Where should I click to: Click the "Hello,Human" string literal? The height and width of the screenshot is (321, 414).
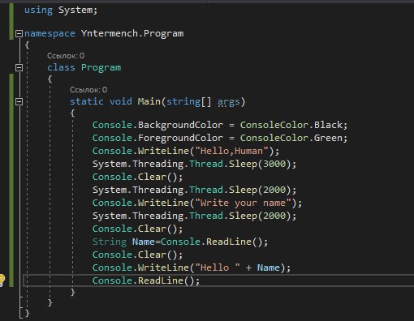[231, 151]
